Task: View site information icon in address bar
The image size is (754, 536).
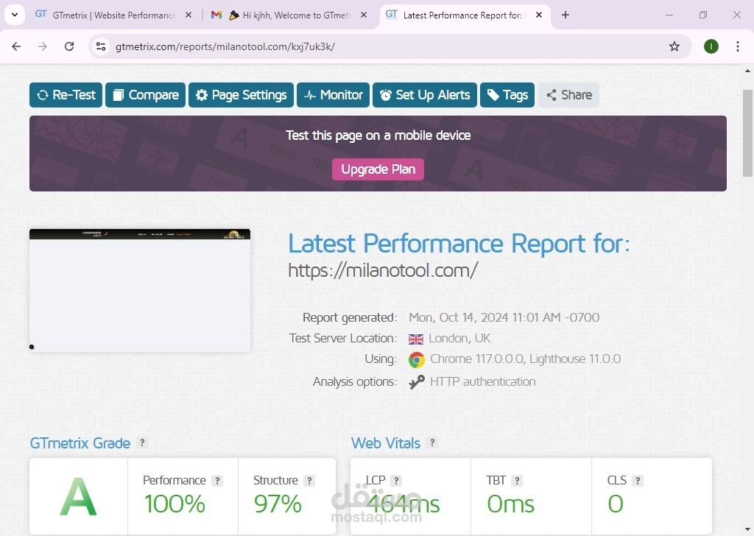Action: tap(101, 46)
